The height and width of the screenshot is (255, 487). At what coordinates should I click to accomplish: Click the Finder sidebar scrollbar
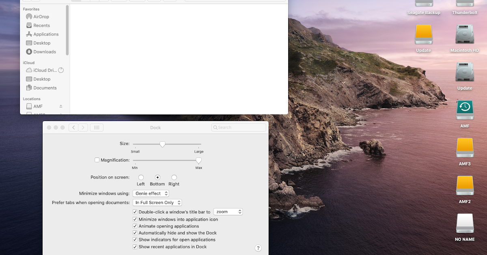pos(67,30)
